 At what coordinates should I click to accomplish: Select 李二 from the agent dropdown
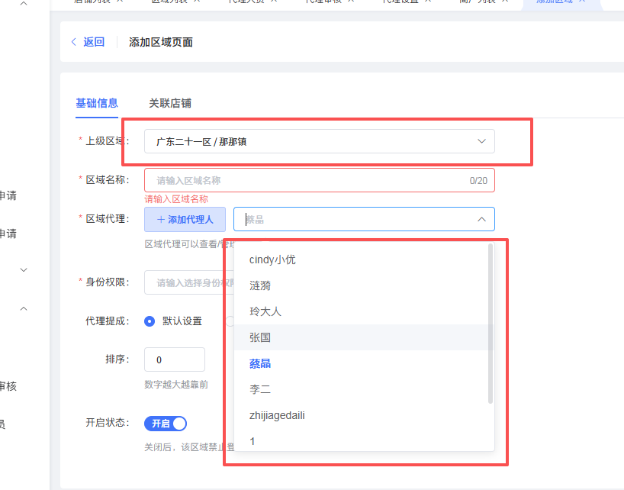tap(260, 389)
